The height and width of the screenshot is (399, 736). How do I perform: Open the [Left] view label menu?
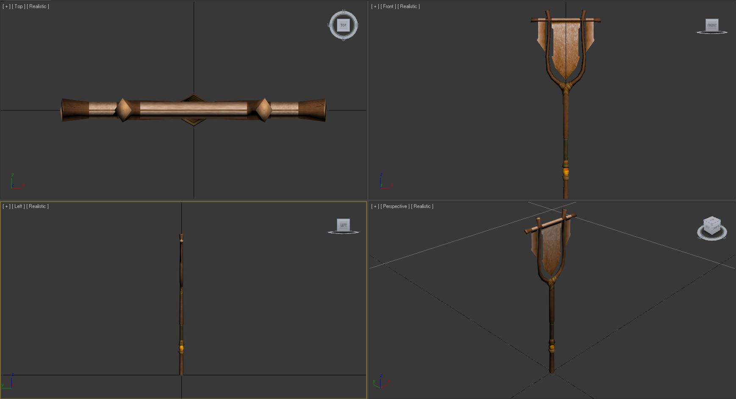point(18,206)
